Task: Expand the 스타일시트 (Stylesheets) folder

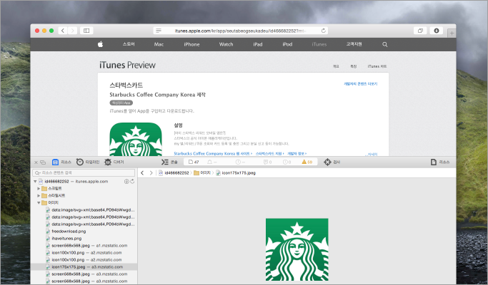Action: click(39, 196)
